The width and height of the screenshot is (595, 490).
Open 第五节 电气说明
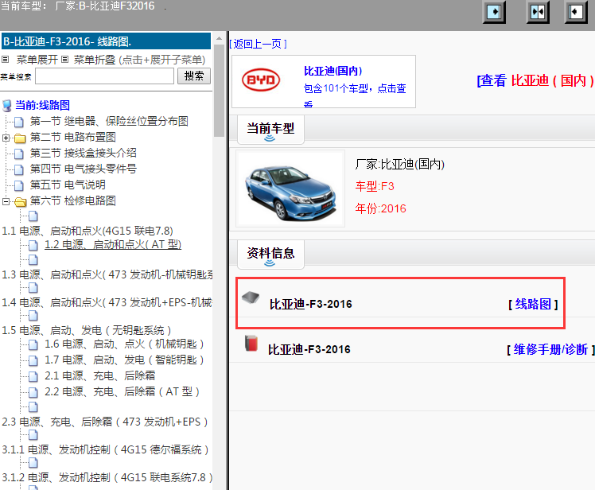coord(68,185)
